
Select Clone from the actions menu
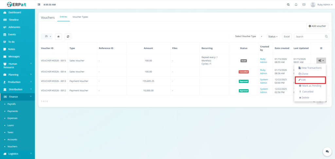pyautogui.click(x=310, y=74)
